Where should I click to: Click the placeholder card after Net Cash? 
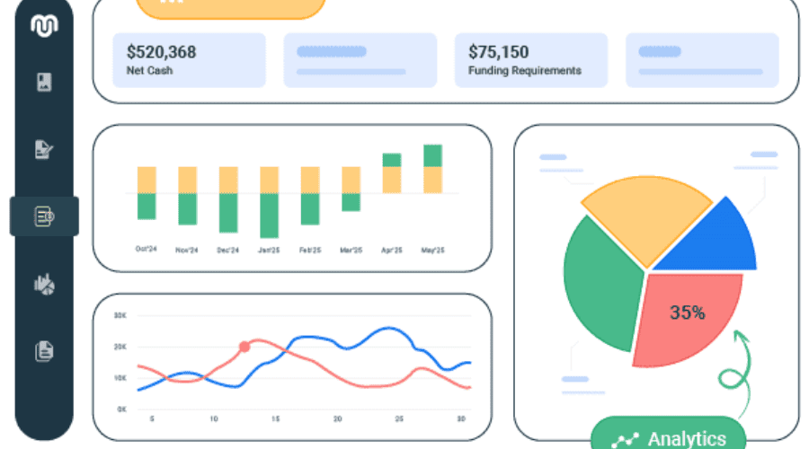coord(360,60)
